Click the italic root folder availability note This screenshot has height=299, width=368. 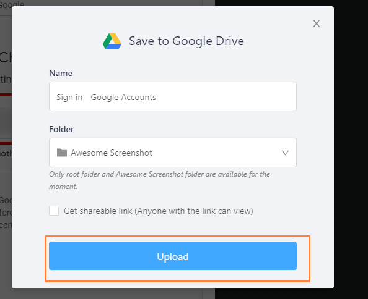(160, 180)
